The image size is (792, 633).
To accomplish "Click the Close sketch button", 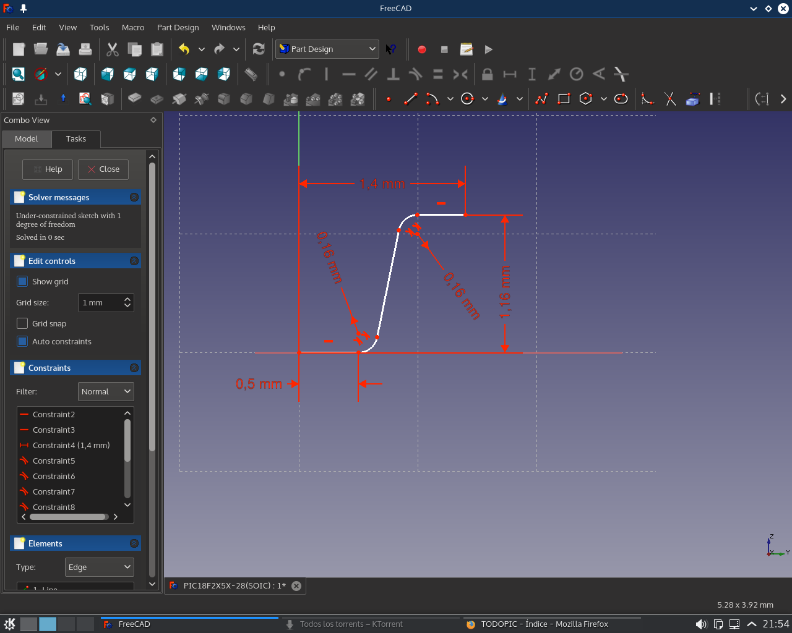I will [103, 169].
